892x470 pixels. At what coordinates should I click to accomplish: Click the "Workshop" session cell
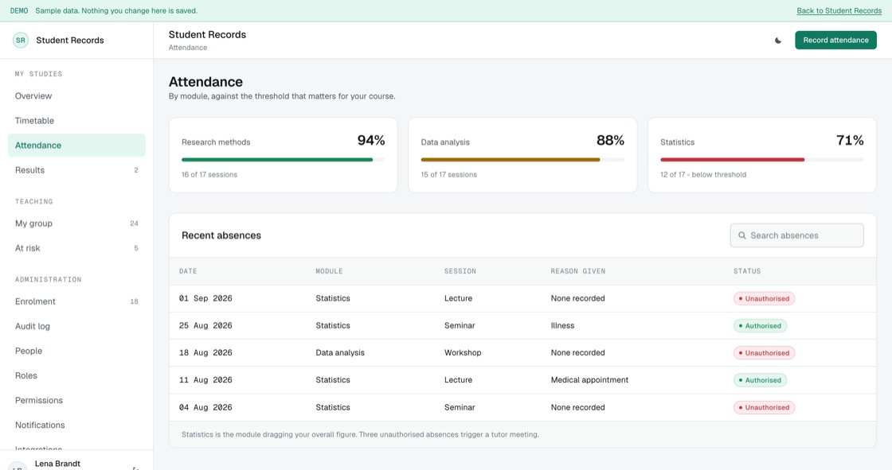[463, 353]
